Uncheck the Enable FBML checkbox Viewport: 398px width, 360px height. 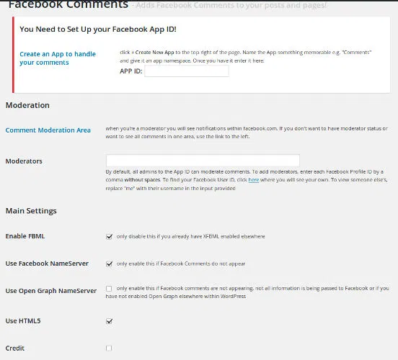point(109,237)
